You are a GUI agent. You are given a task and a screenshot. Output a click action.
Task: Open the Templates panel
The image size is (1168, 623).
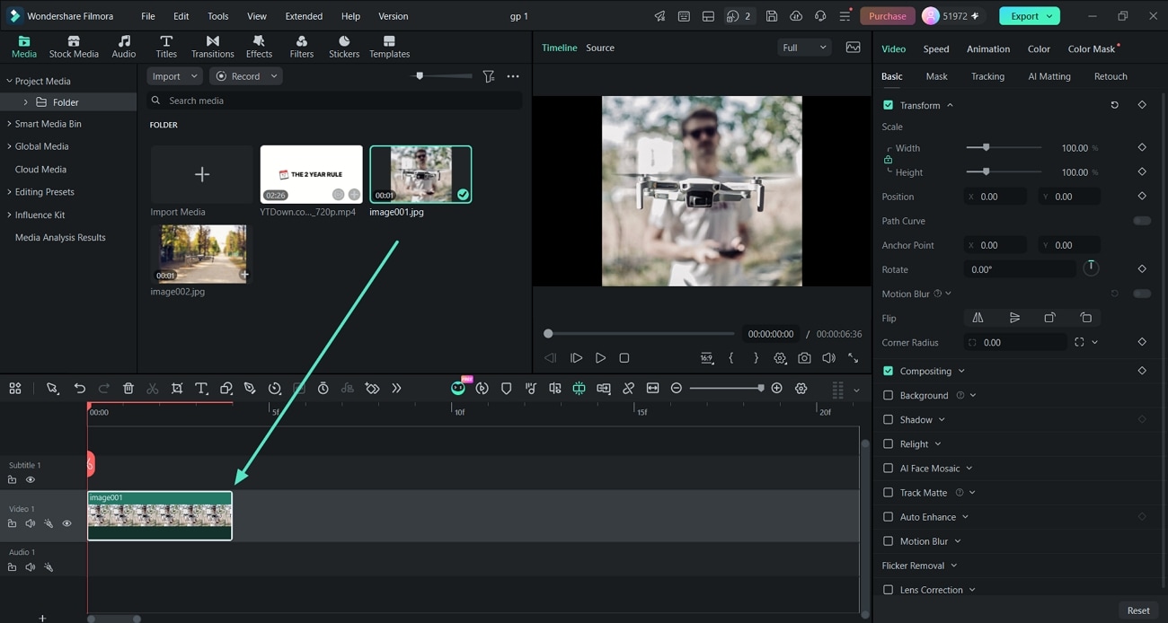coord(389,47)
